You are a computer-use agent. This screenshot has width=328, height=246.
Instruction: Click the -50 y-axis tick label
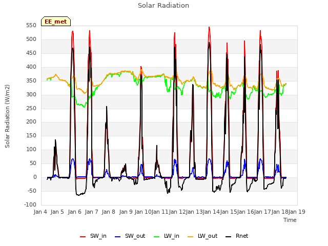pos(31,191)
